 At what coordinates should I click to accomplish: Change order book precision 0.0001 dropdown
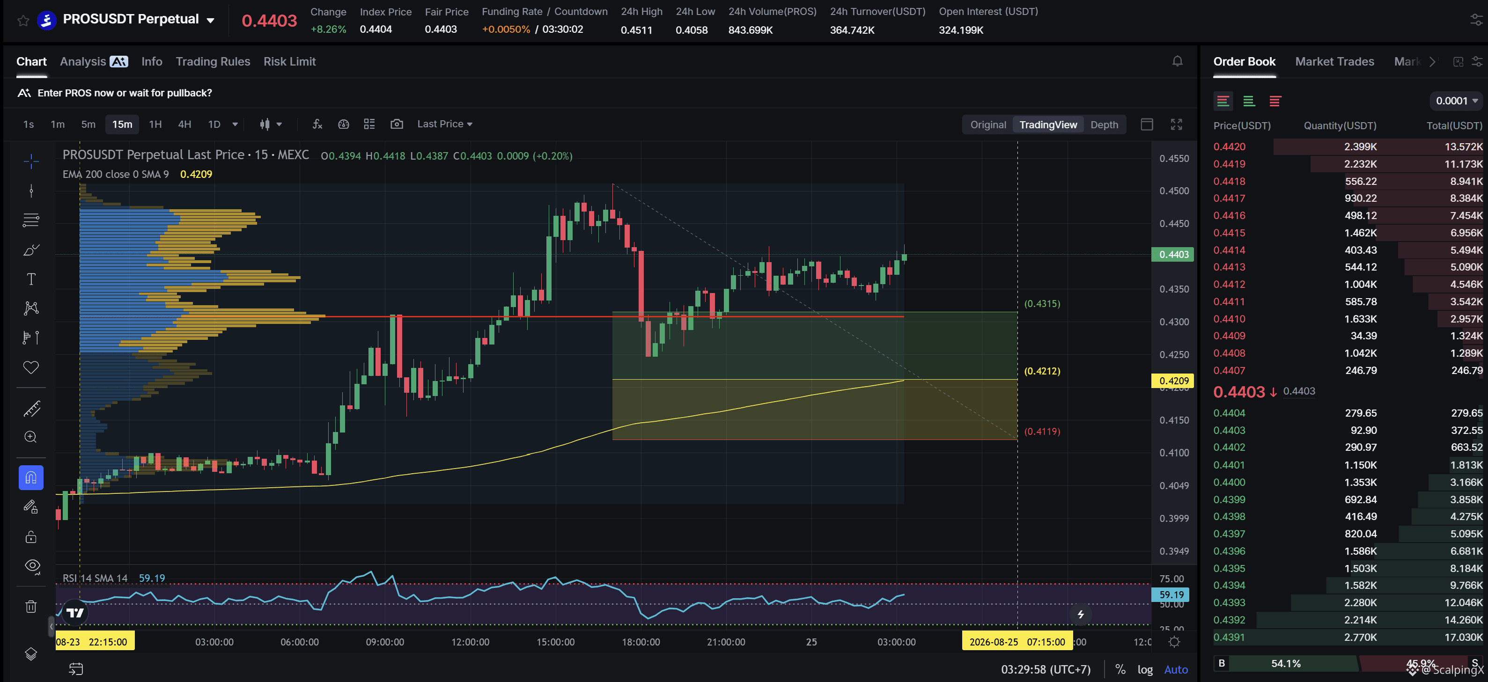[x=1456, y=101]
